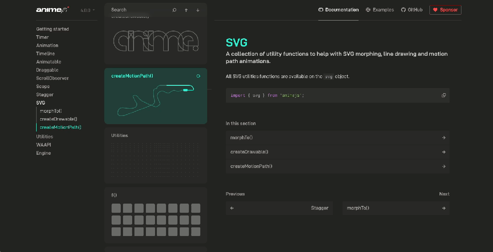Open Animatable section in sidebar
The width and height of the screenshot is (493, 252).
(49, 62)
